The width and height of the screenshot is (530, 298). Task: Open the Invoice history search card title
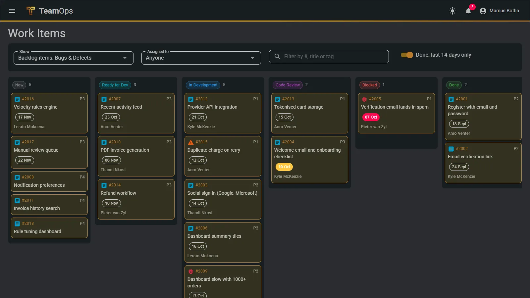click(37, 209)
